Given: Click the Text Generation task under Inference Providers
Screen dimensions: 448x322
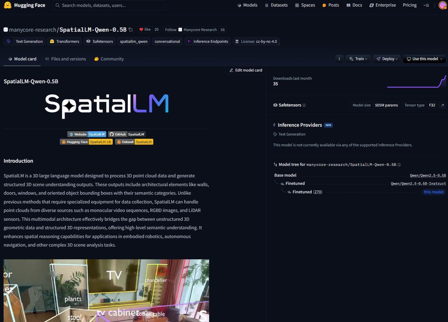Looking at the screenshot, I should click(289, 134).
